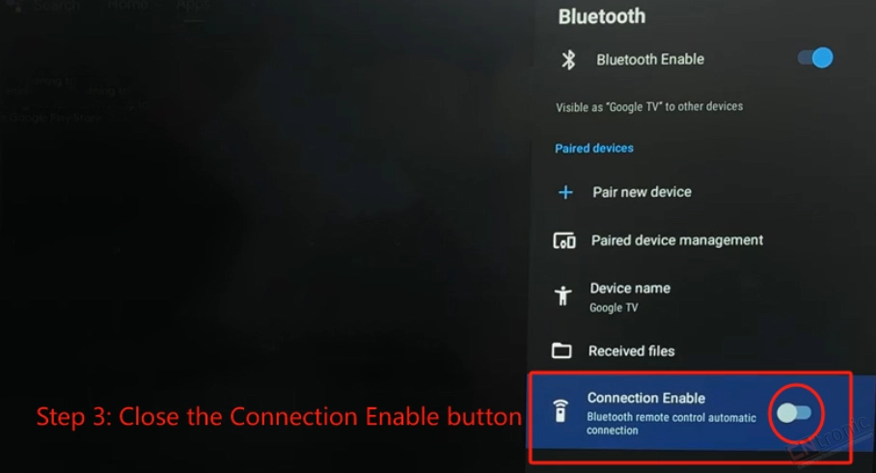Click the Bluetooth symbol icon
The image size is (876, 473).
coord(568,59)
